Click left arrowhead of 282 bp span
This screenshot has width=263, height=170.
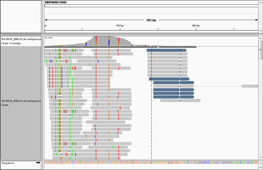46,20
